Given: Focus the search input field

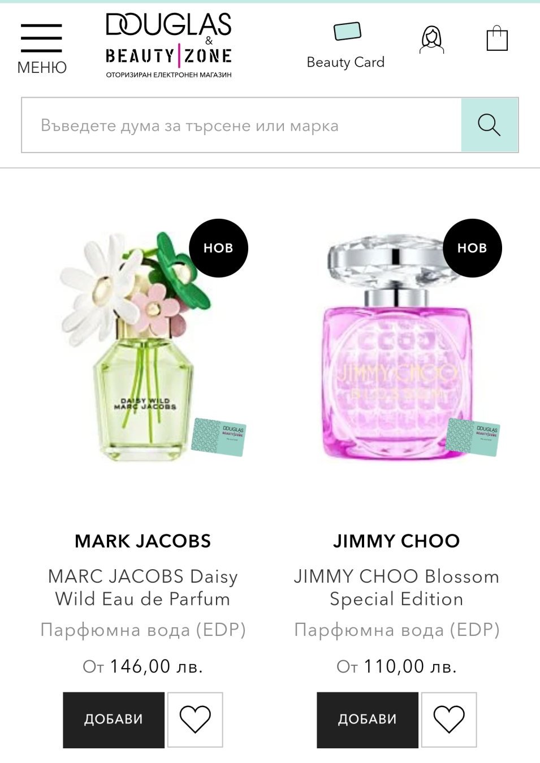Looking at the screenshot, I should pos(241,125).
